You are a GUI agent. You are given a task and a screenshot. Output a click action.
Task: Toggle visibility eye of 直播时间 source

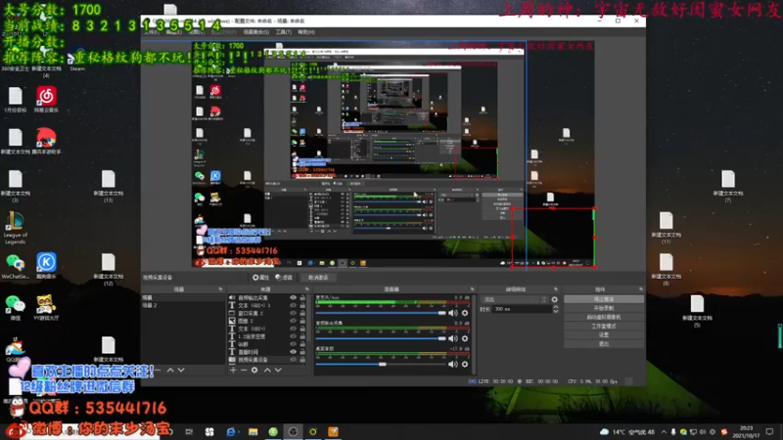(293, 352)
